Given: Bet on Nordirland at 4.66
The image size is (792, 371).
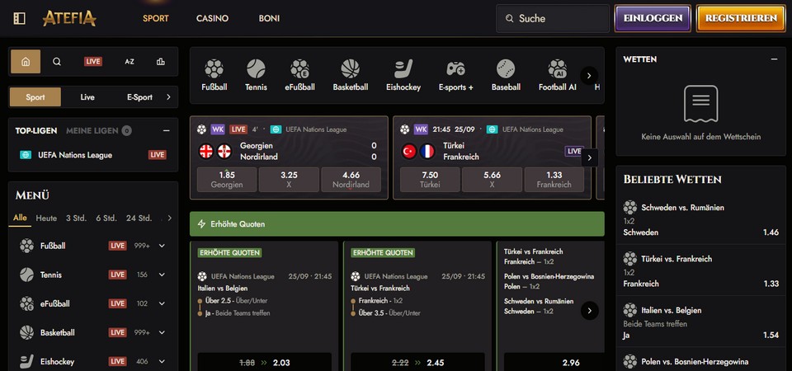Looking at the screenshot, I should tap(351, 180).
